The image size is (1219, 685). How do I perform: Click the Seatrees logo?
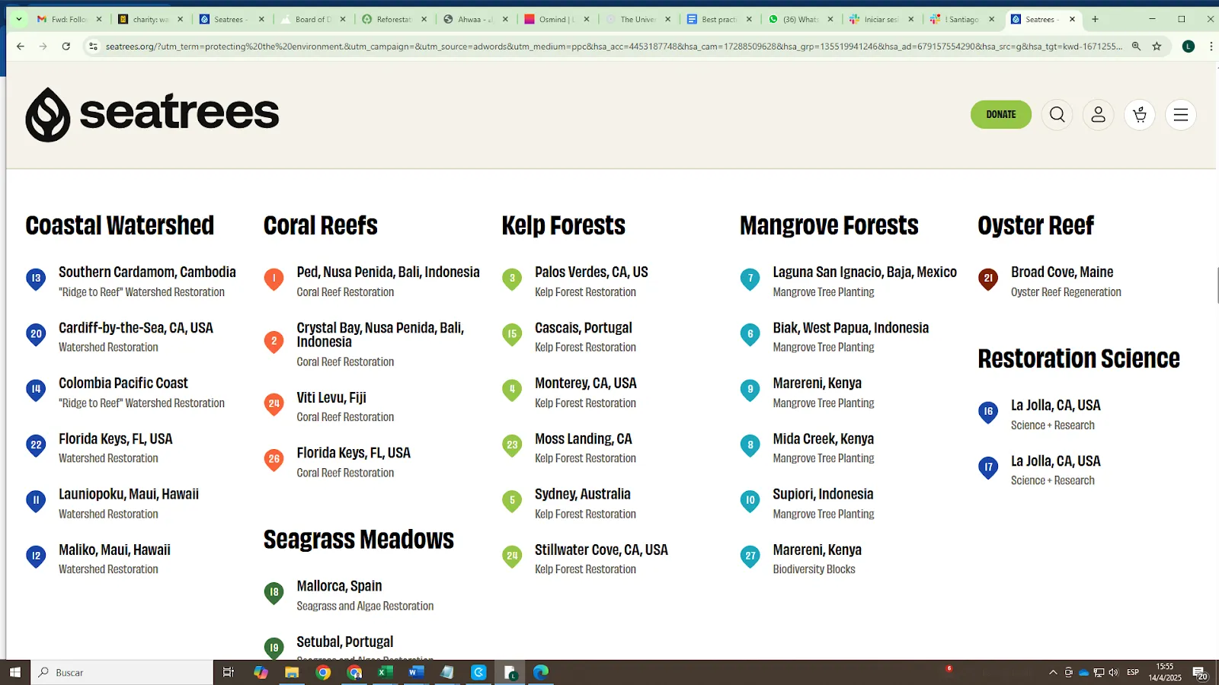coord(152,114)
